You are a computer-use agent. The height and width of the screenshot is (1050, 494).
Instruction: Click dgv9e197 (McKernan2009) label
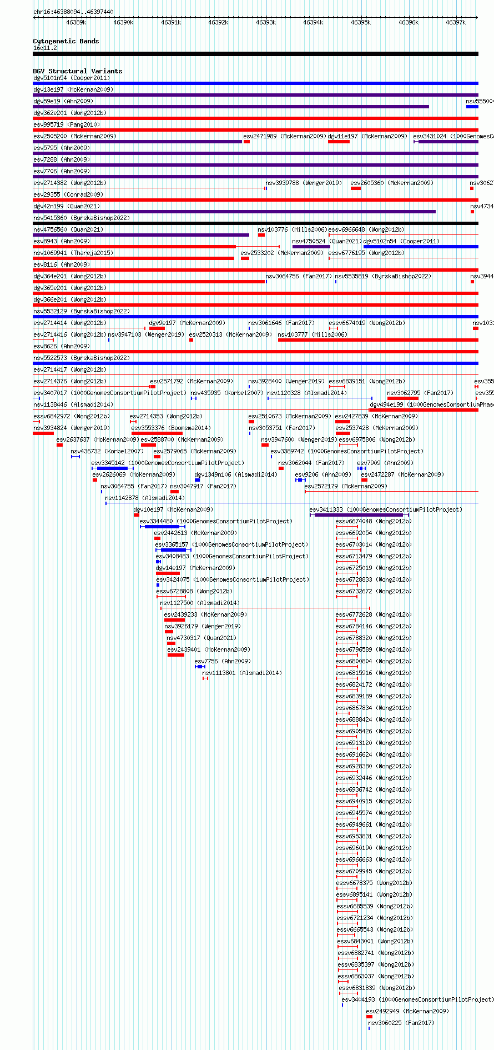187,323
